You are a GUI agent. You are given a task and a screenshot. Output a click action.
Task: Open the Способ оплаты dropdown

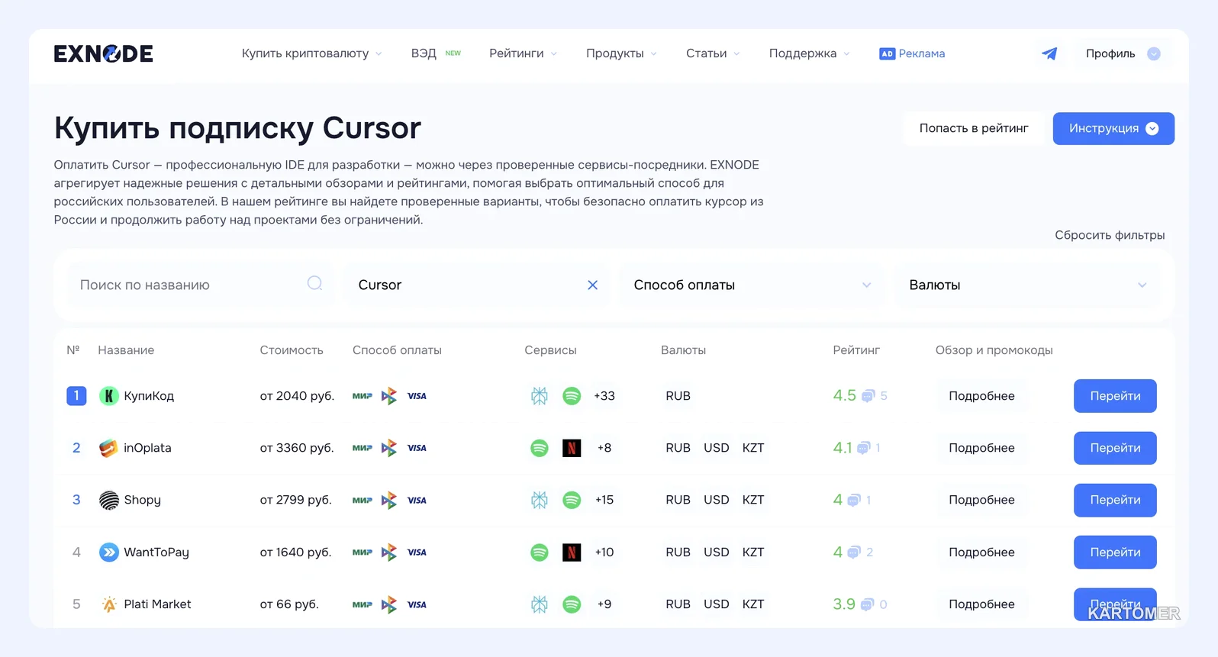[x=752, y=285]
